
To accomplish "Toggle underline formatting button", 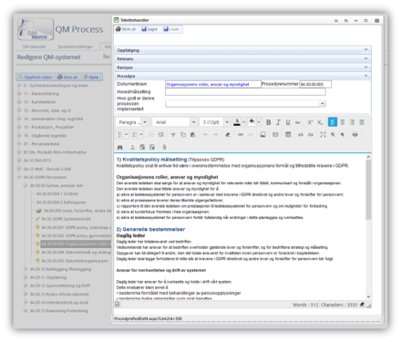I will coord(288,122).
